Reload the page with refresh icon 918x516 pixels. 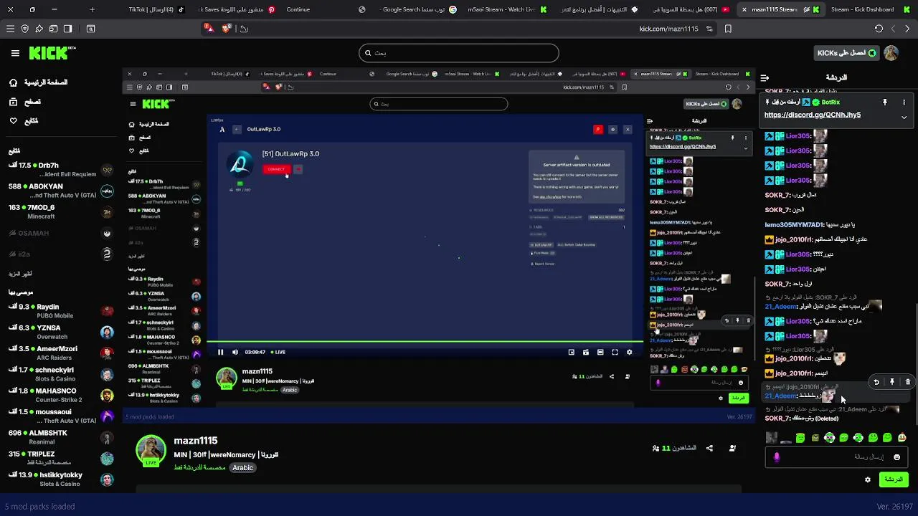pyautogui.click(x=879, y=29)
